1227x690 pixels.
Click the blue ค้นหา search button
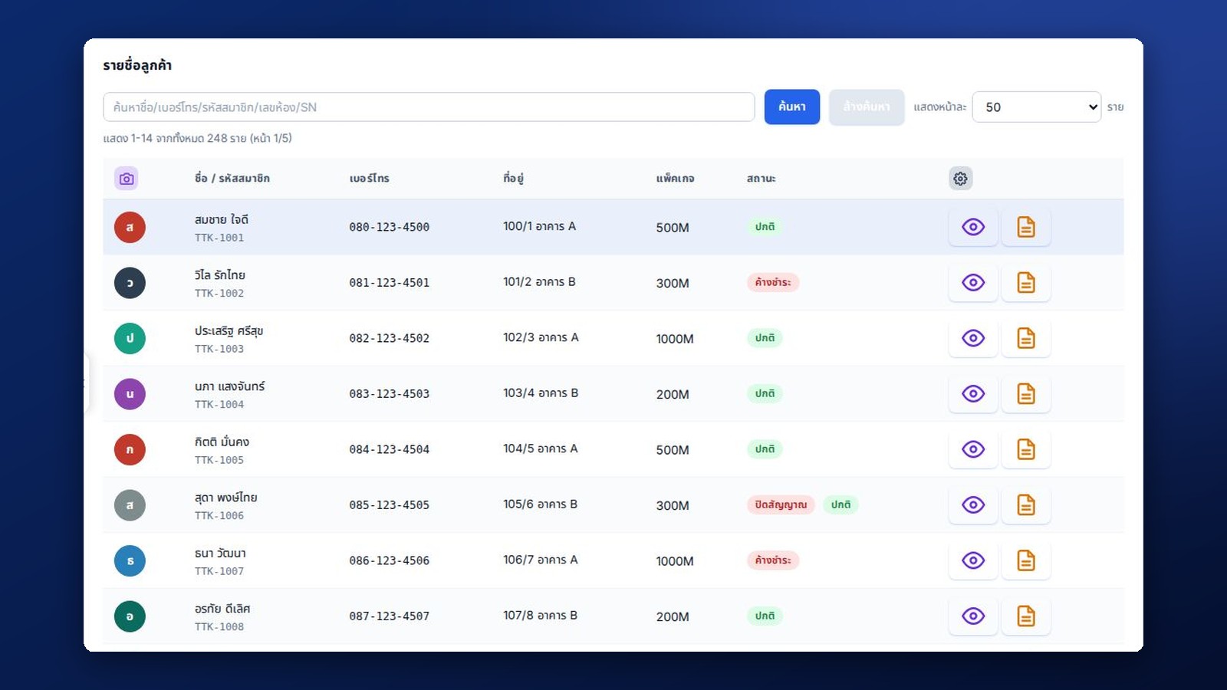pyautogui.click(x=792, y=107)
